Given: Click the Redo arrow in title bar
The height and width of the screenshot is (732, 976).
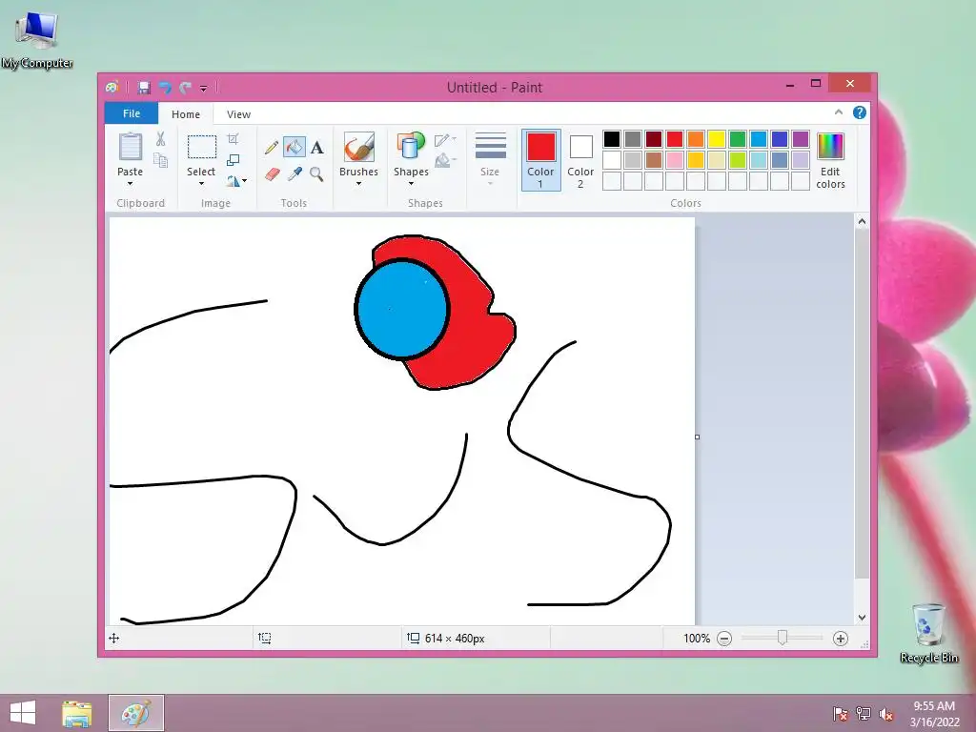Looking at the screenshot, I should [185, 88].
